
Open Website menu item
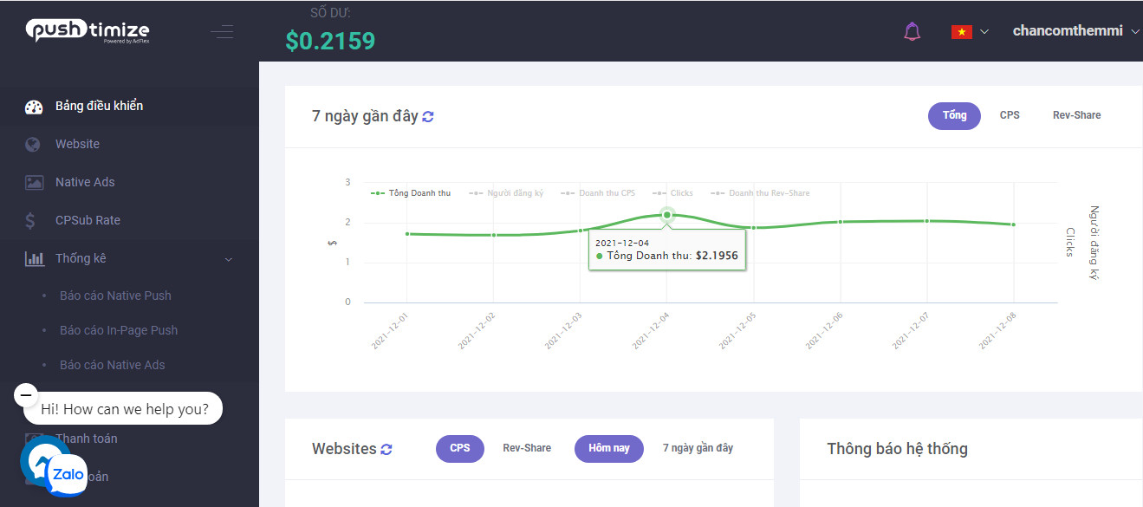[77, 144]
